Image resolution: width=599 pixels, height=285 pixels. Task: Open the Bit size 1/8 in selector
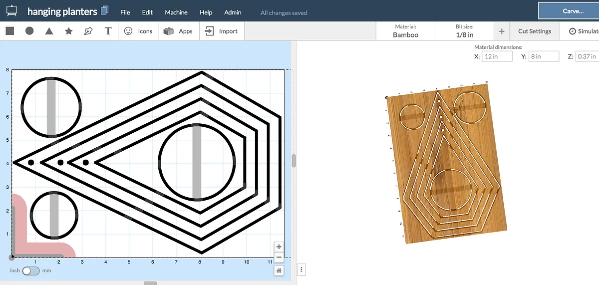(x=464, y=31)
